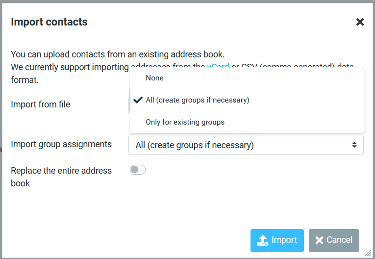This screenshot has width=375, height=259.
Task: Open the Import group assignments combo box
Action: (x=240, y=145)
